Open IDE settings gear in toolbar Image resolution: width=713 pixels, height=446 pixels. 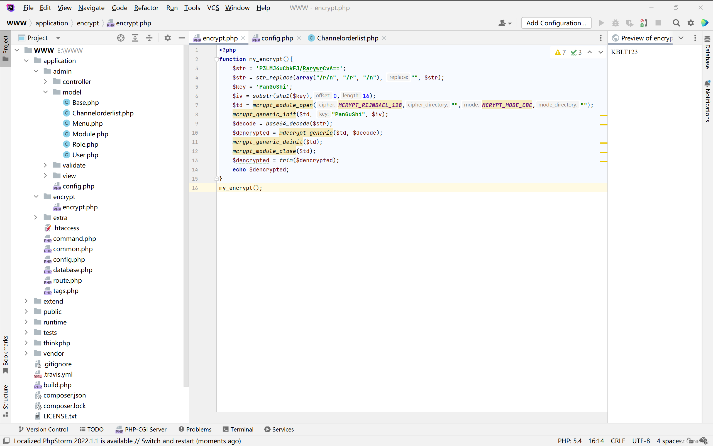click(x=691, y=23)
